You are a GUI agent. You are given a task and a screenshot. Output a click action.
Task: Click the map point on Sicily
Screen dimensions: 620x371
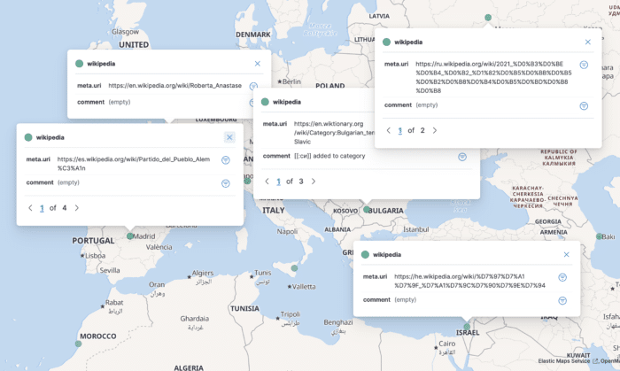pyautogui.click(x=294, y=268)
